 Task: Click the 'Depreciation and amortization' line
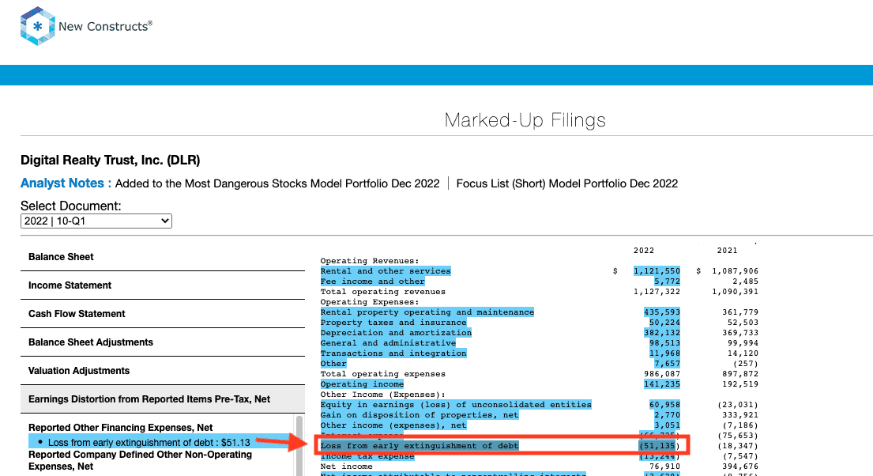point(396,333)
